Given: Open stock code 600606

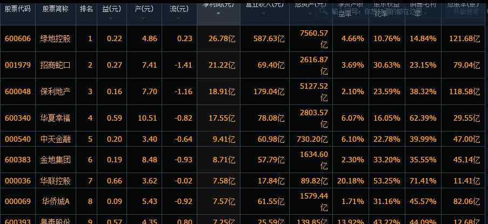Looking at the screenshot, I should pyautogui.click(x=18, y=38).
